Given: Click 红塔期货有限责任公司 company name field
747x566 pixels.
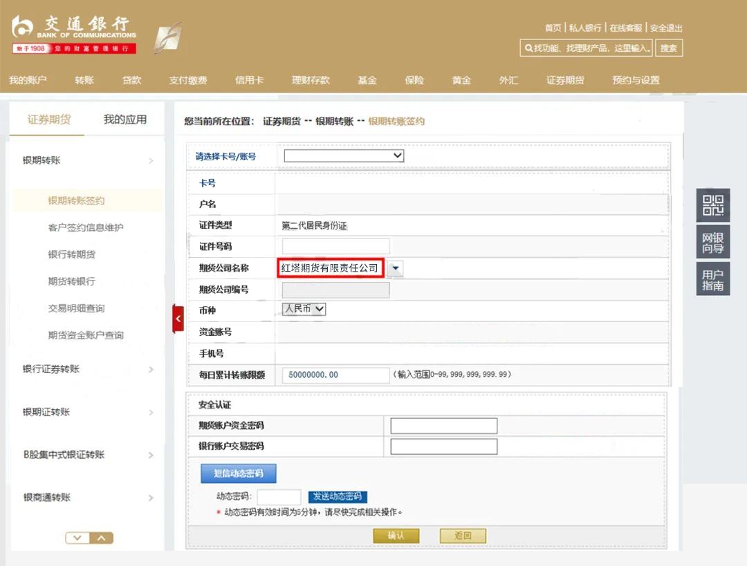Looking at the screenshot, I should click(x=330, y=268).
